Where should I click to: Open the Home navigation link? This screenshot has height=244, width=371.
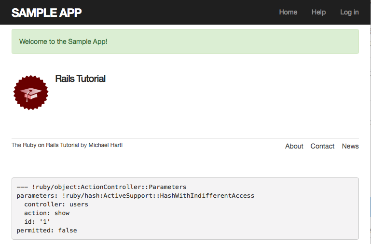coord(288,12)
